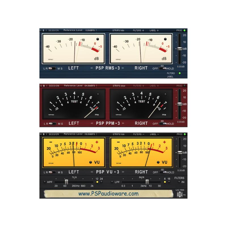The width and height of the screenshot is (227, 227).
Task: Open SESSION menu on RMS panel
Action: coord(54,30)
